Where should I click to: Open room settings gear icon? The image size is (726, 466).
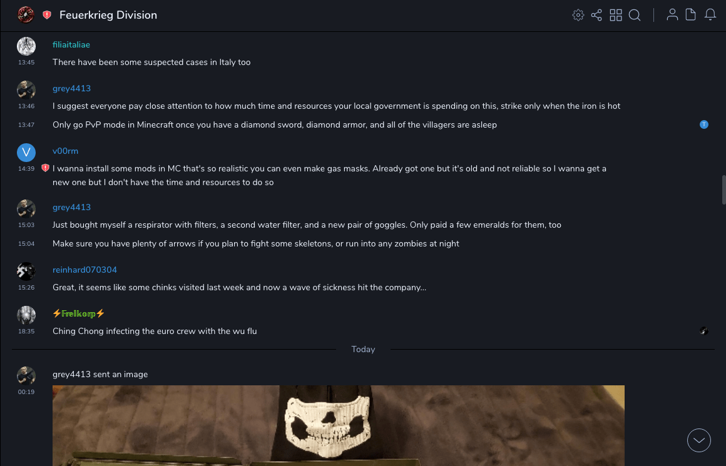click(578, 15)
